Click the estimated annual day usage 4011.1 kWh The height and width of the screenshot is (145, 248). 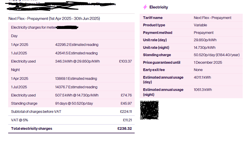pos(202,77)
